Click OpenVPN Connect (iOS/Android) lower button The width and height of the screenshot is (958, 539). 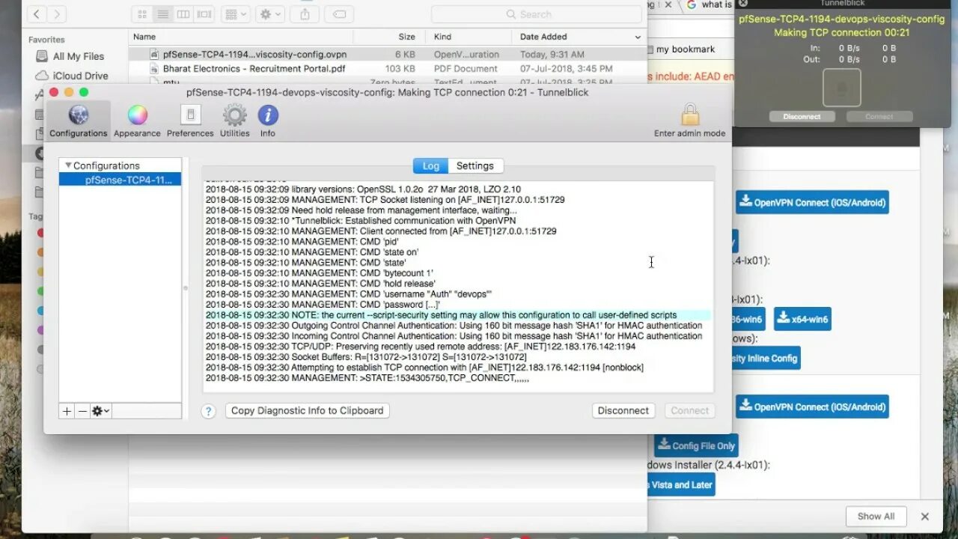point(812,406)
